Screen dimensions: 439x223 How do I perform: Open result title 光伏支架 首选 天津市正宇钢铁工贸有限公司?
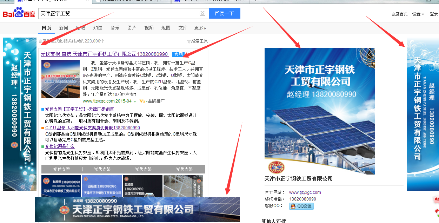(105, 54)
